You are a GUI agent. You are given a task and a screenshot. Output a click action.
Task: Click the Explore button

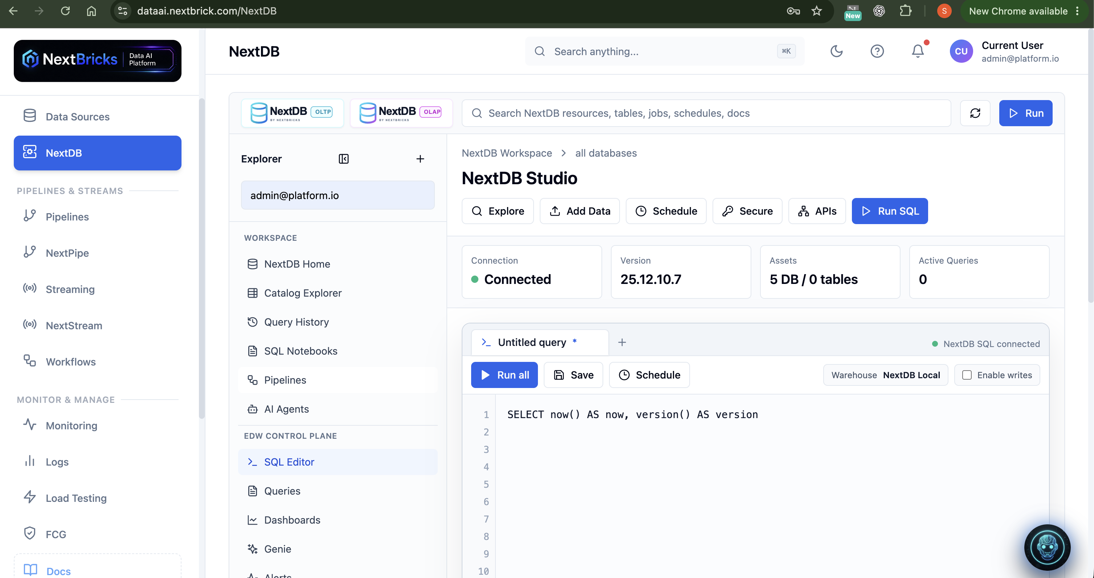click(x=497, y=211)
